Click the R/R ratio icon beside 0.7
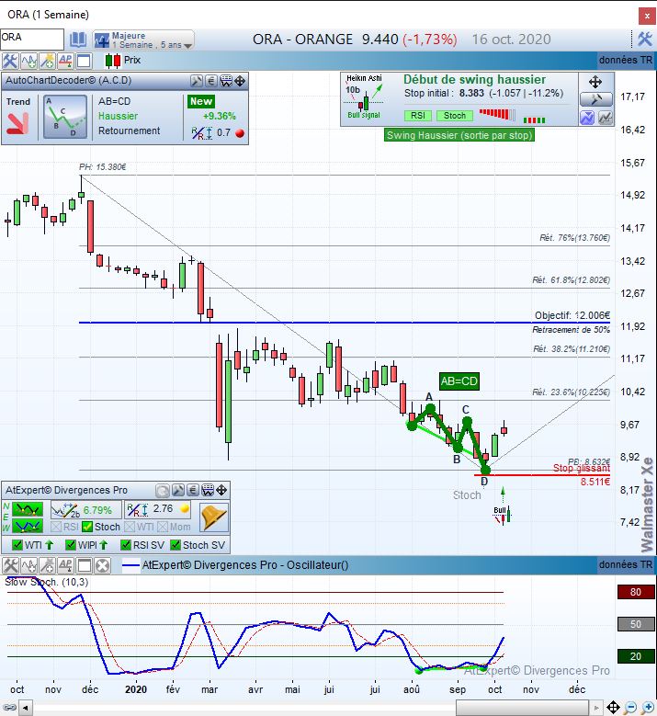Screen dimensions: 657x716 (202, 133)
